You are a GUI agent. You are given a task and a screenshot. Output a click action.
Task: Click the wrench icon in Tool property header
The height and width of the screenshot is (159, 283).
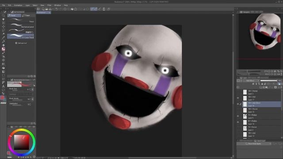click(34, 79)
